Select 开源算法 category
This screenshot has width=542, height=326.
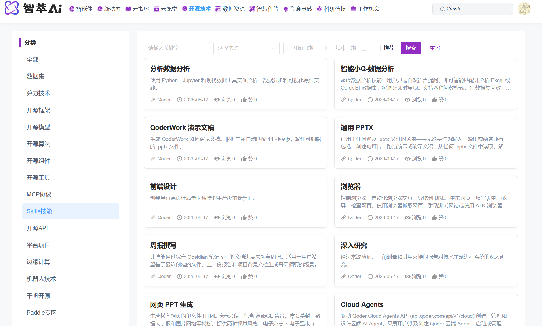pyautogui.click(x=71, y=144)
